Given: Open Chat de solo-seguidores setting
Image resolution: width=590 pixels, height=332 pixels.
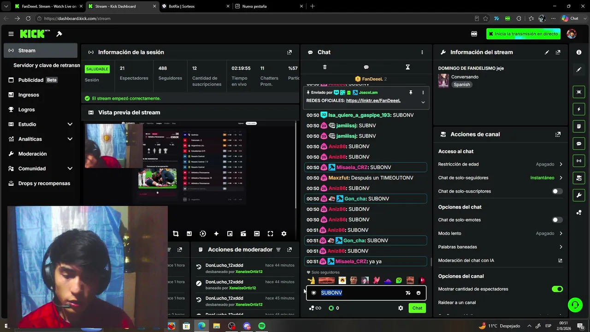Looking at the screenshot, I should [x=501, y=178].
